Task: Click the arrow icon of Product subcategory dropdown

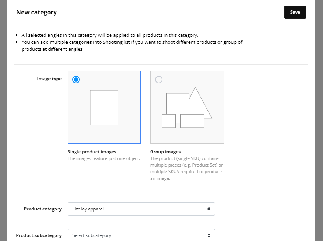Action: [209, 235]
